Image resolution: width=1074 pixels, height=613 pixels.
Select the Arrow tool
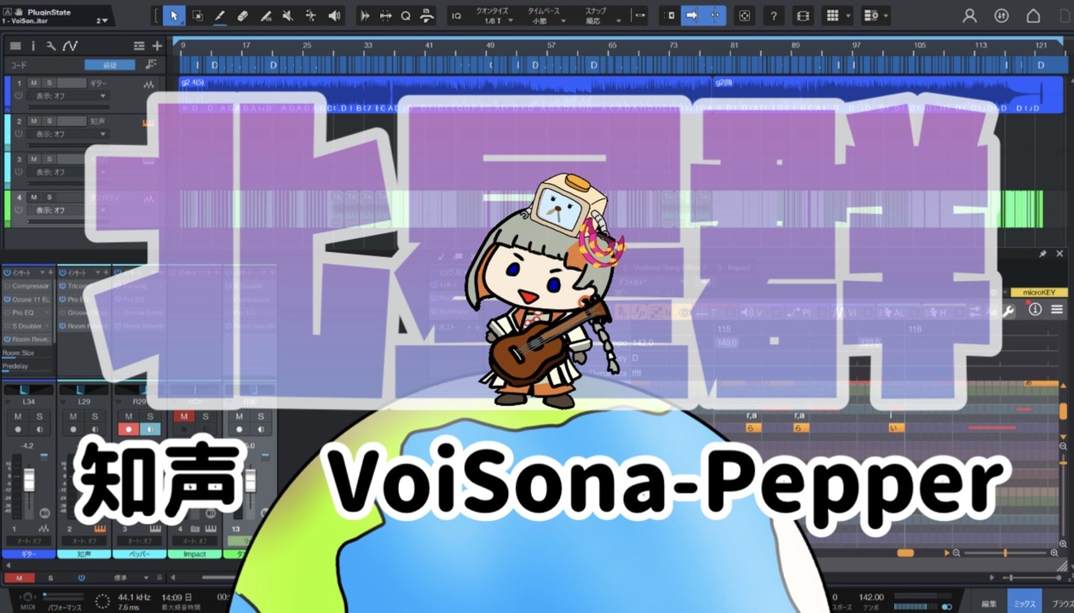coord(174,15)
